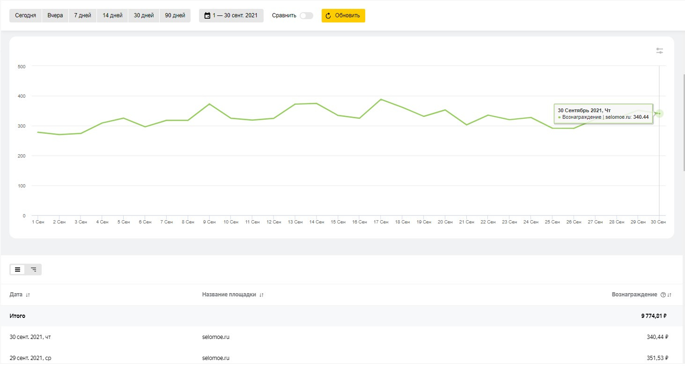The height and width of the screenshot is (367, 685).
Task: Choose the 14 дней period
Action: pyautogui.click(x=112, y=15)
